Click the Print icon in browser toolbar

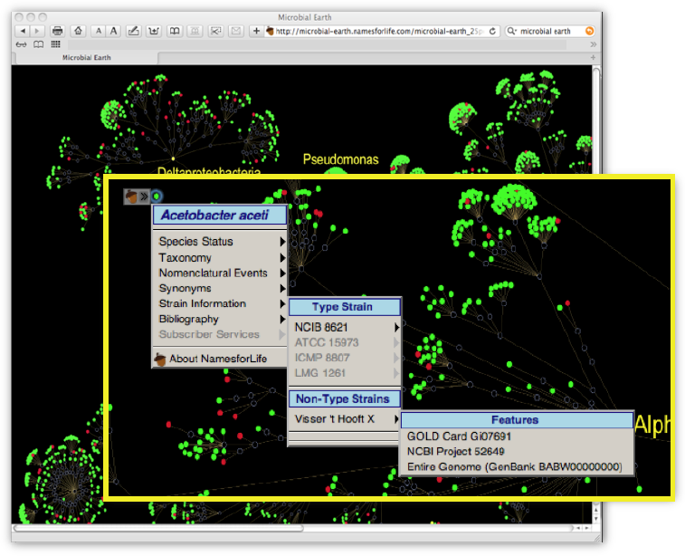coord(58,31)
